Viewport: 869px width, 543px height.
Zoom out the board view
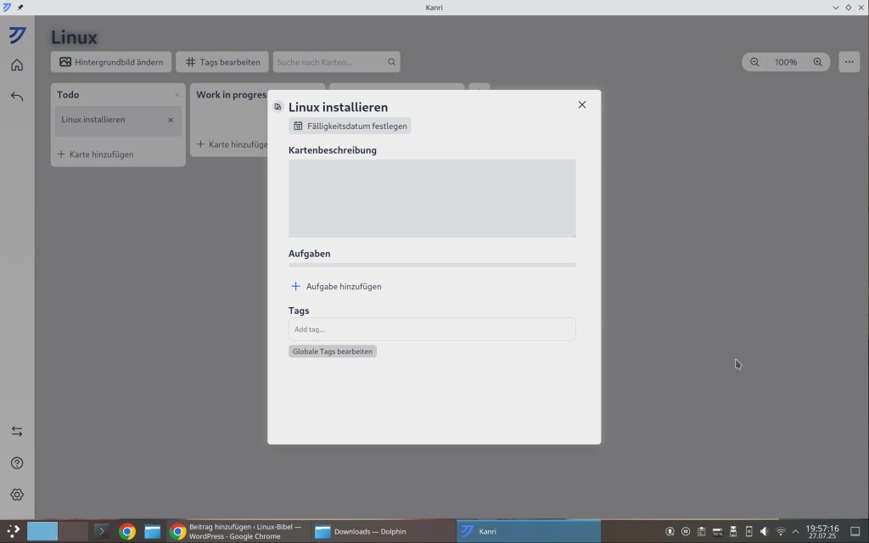754,62
